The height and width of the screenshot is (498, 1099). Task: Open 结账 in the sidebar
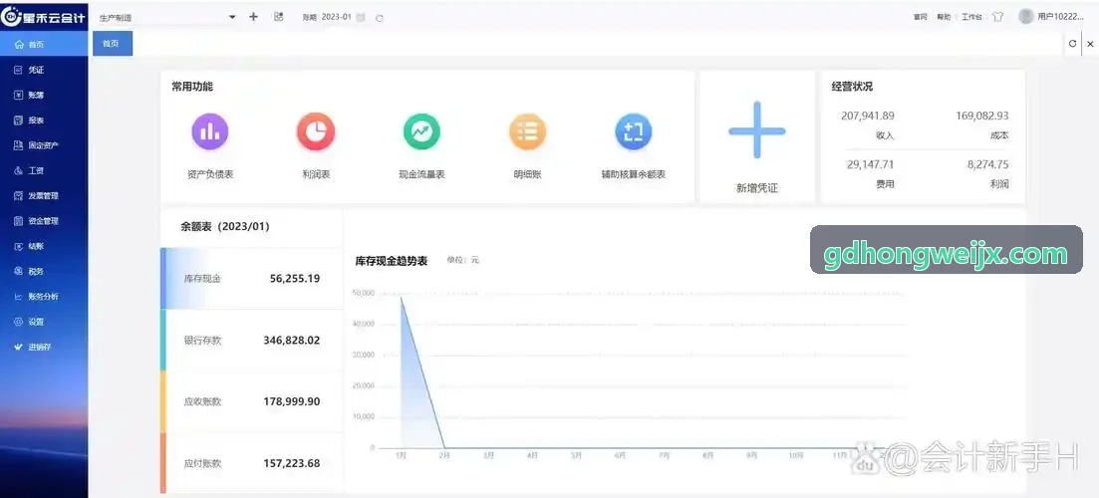tap(44, 247)
